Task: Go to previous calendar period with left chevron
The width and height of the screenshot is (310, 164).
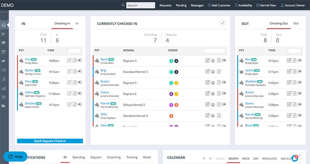Action: point(204,158)
